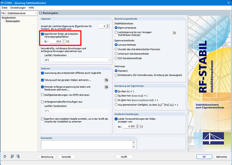The image size is (232, 165).
Task: Select Einheitsmatrix matrix type
Action: pos(116,75)
